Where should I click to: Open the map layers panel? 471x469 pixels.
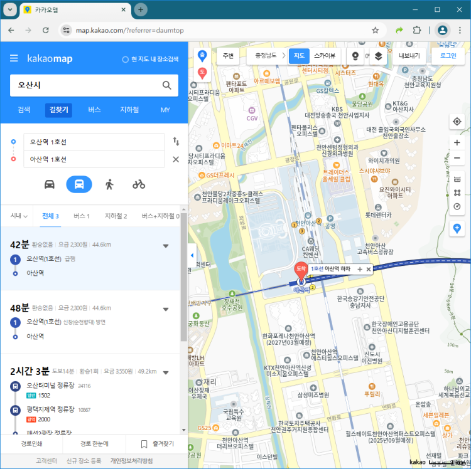coord(378,56)
